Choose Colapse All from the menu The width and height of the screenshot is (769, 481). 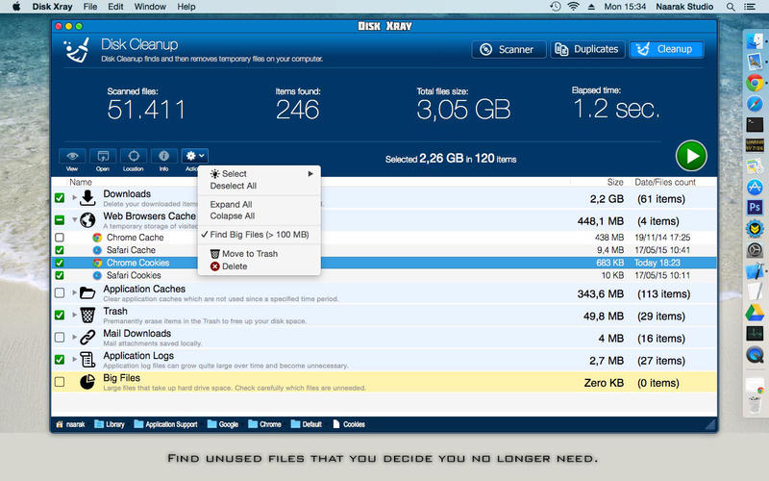pyautogui.click(x=259, y=215)
